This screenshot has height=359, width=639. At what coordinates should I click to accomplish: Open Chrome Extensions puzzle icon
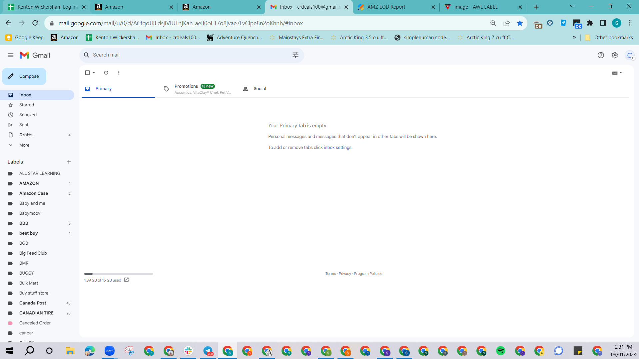click(590, 23)
